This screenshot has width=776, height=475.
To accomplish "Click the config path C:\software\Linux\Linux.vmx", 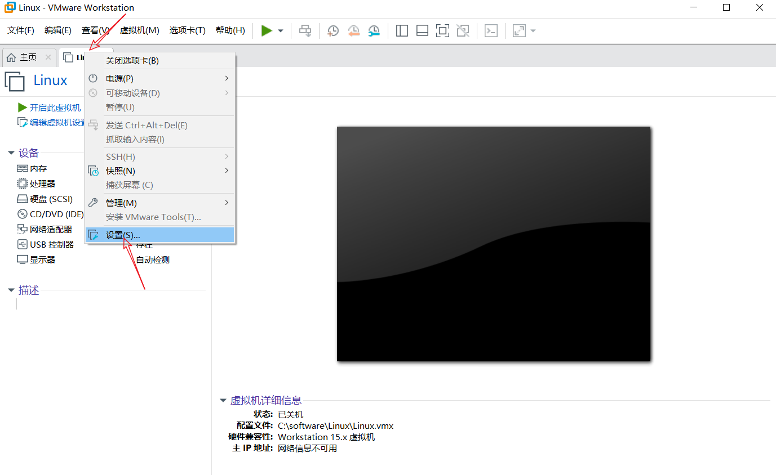I will (336, 425).
